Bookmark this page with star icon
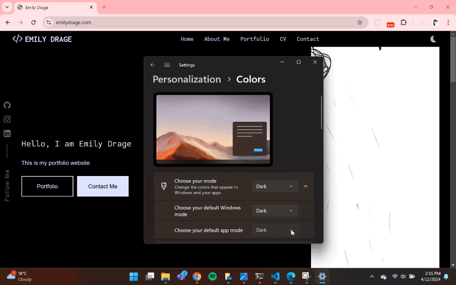 click(360, 22)
